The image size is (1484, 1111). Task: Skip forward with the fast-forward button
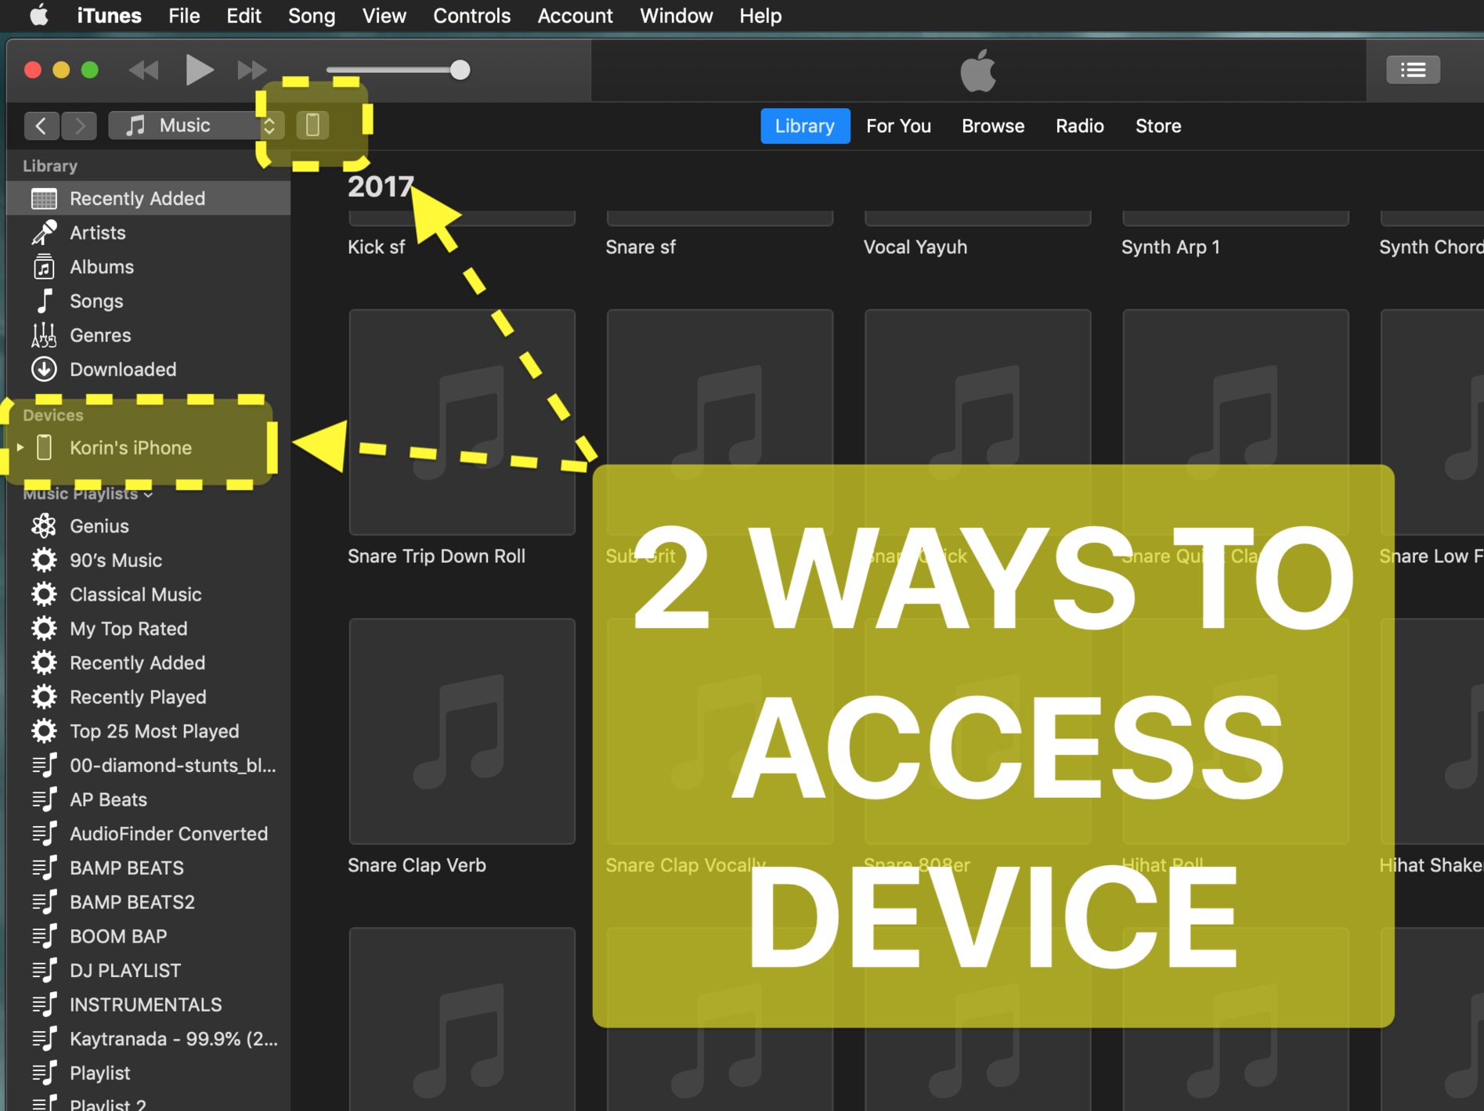pos(252,70)
